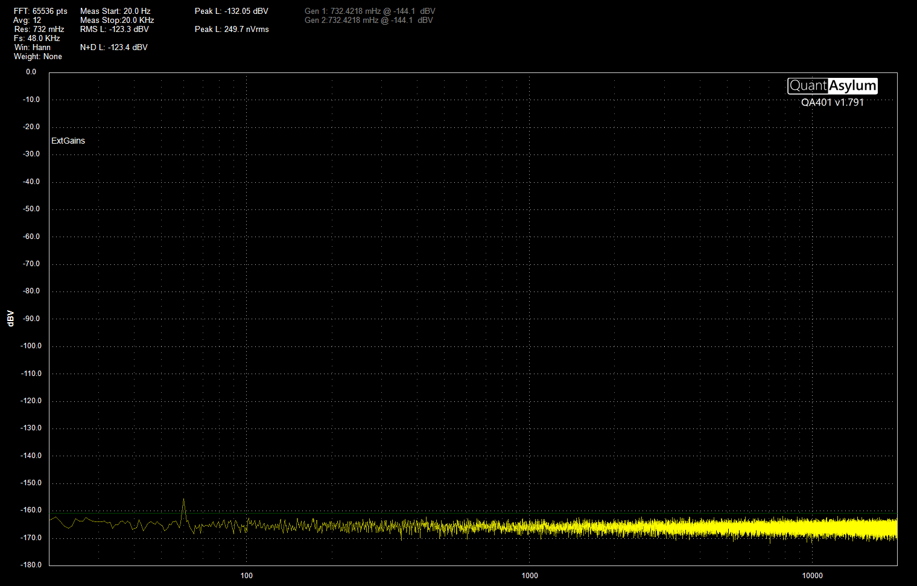Click the -180.0 y-axis label
Image resolution: width=917 pixels, height=586 pixels.
pos(31,565)
